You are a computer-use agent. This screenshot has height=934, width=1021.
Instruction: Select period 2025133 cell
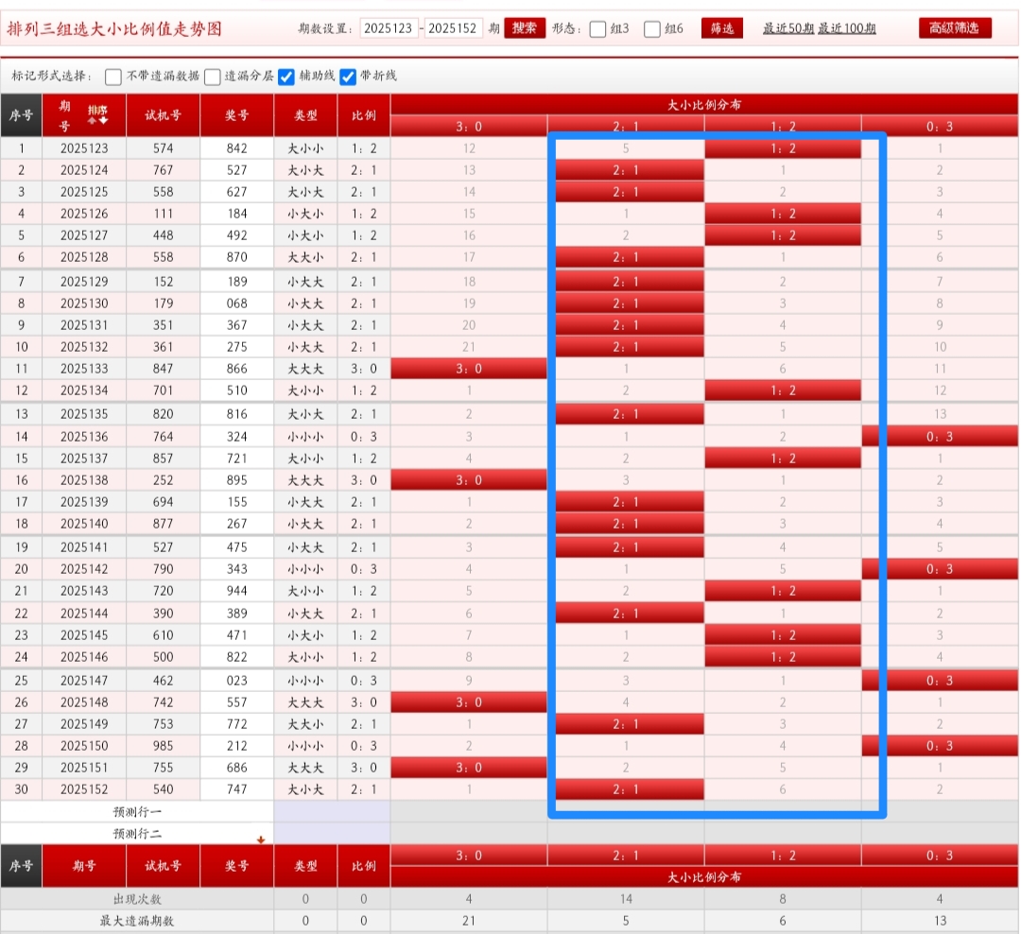coord(84,369)
